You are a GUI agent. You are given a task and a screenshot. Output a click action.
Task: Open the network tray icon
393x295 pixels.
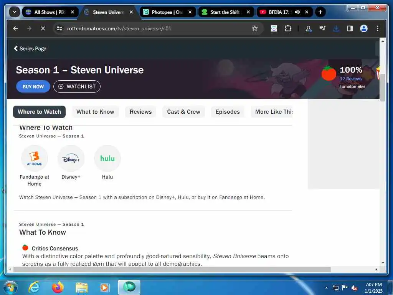click(335, 288)
